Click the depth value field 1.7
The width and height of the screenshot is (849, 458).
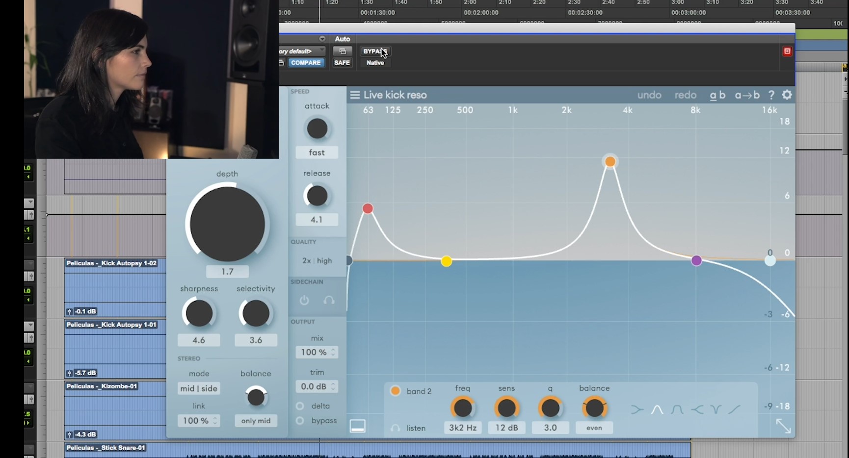[x=227, y=272]
